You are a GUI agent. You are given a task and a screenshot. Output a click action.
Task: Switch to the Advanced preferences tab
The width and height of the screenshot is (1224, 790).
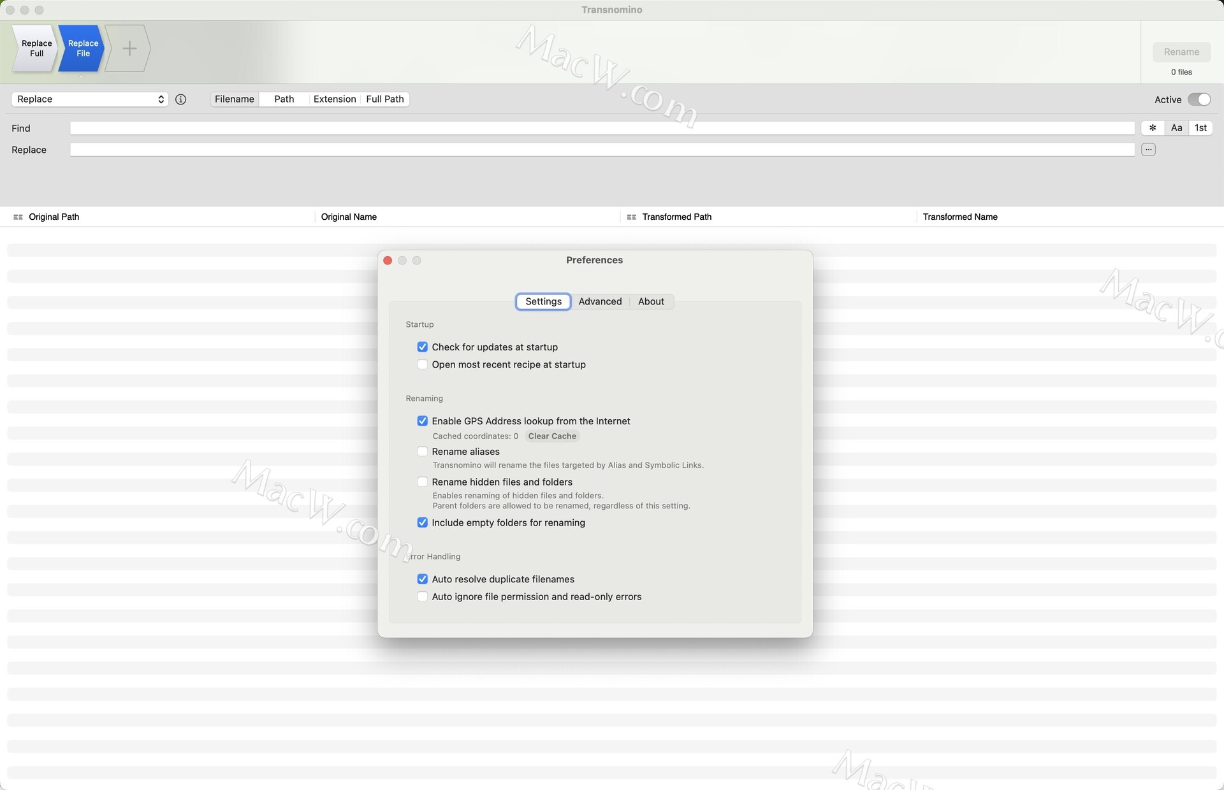coord(600,301)
